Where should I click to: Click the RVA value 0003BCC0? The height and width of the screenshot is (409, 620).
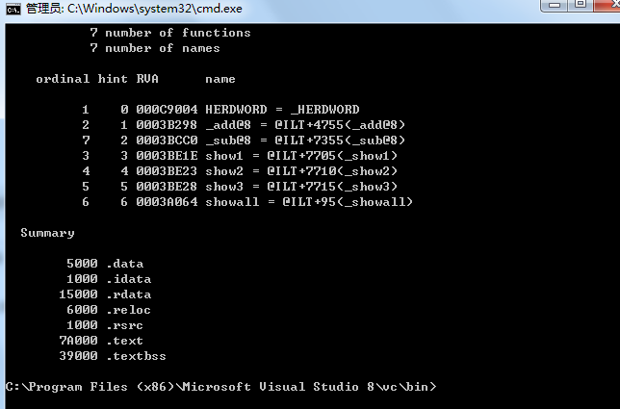pyautogui.click(x=167, y=141)
